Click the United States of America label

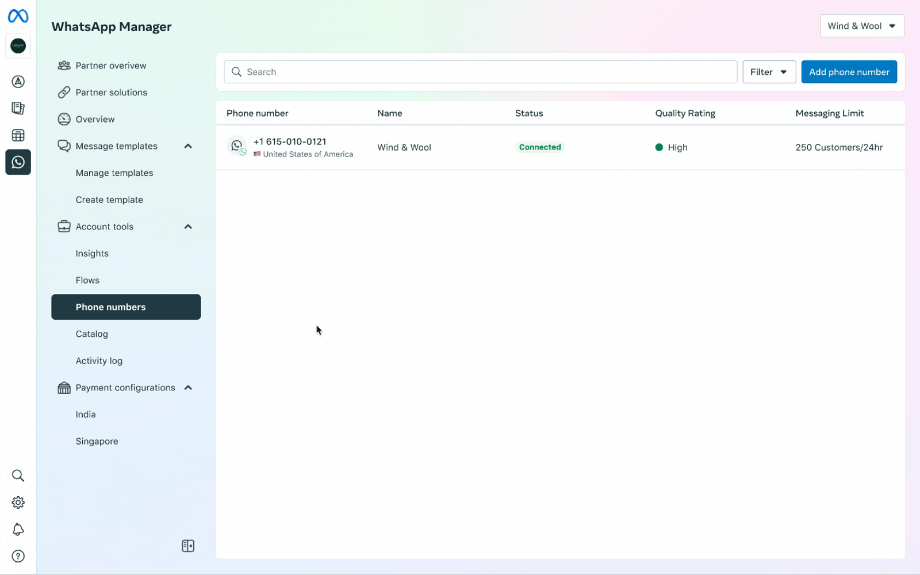(x=308, y=154)
